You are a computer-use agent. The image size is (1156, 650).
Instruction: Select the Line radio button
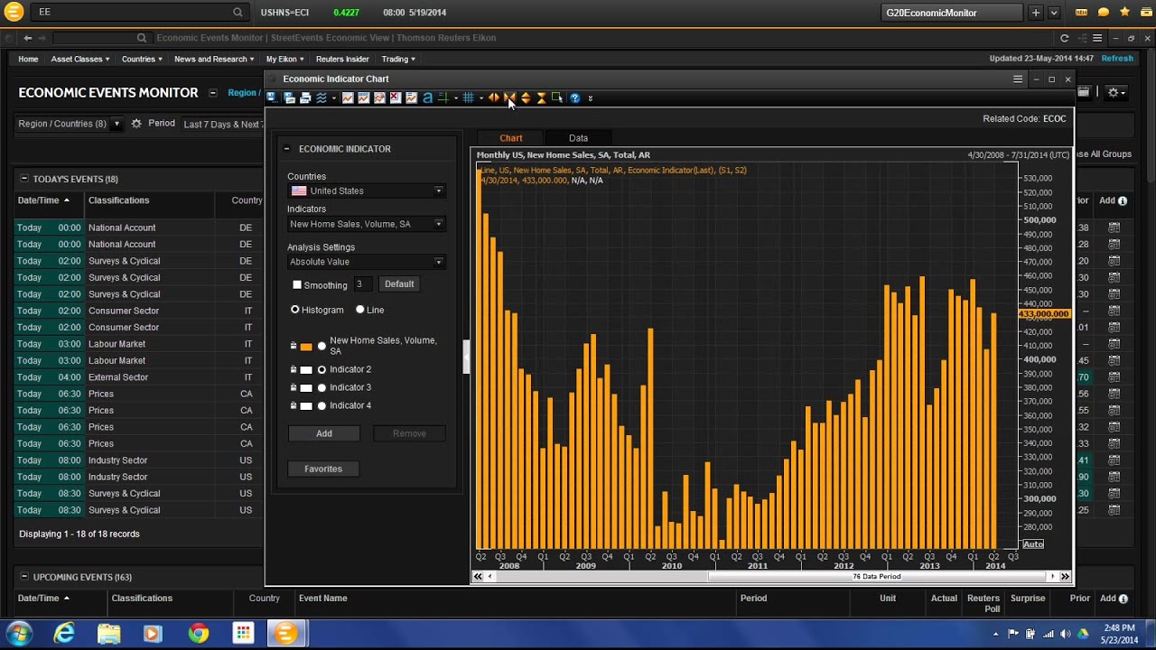tap(360, 310)
